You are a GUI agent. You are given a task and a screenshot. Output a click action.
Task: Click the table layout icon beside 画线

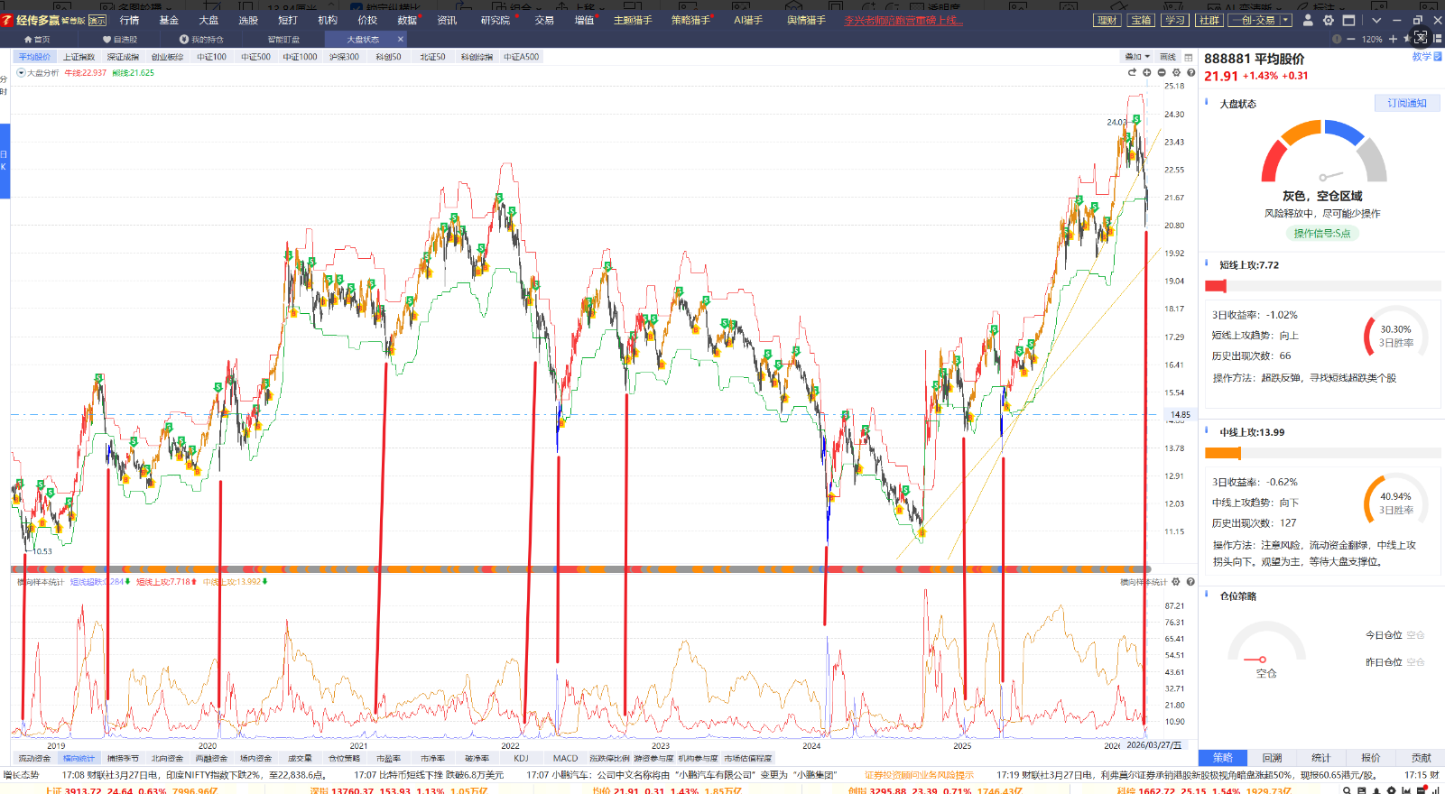[x=1189, y=57]
